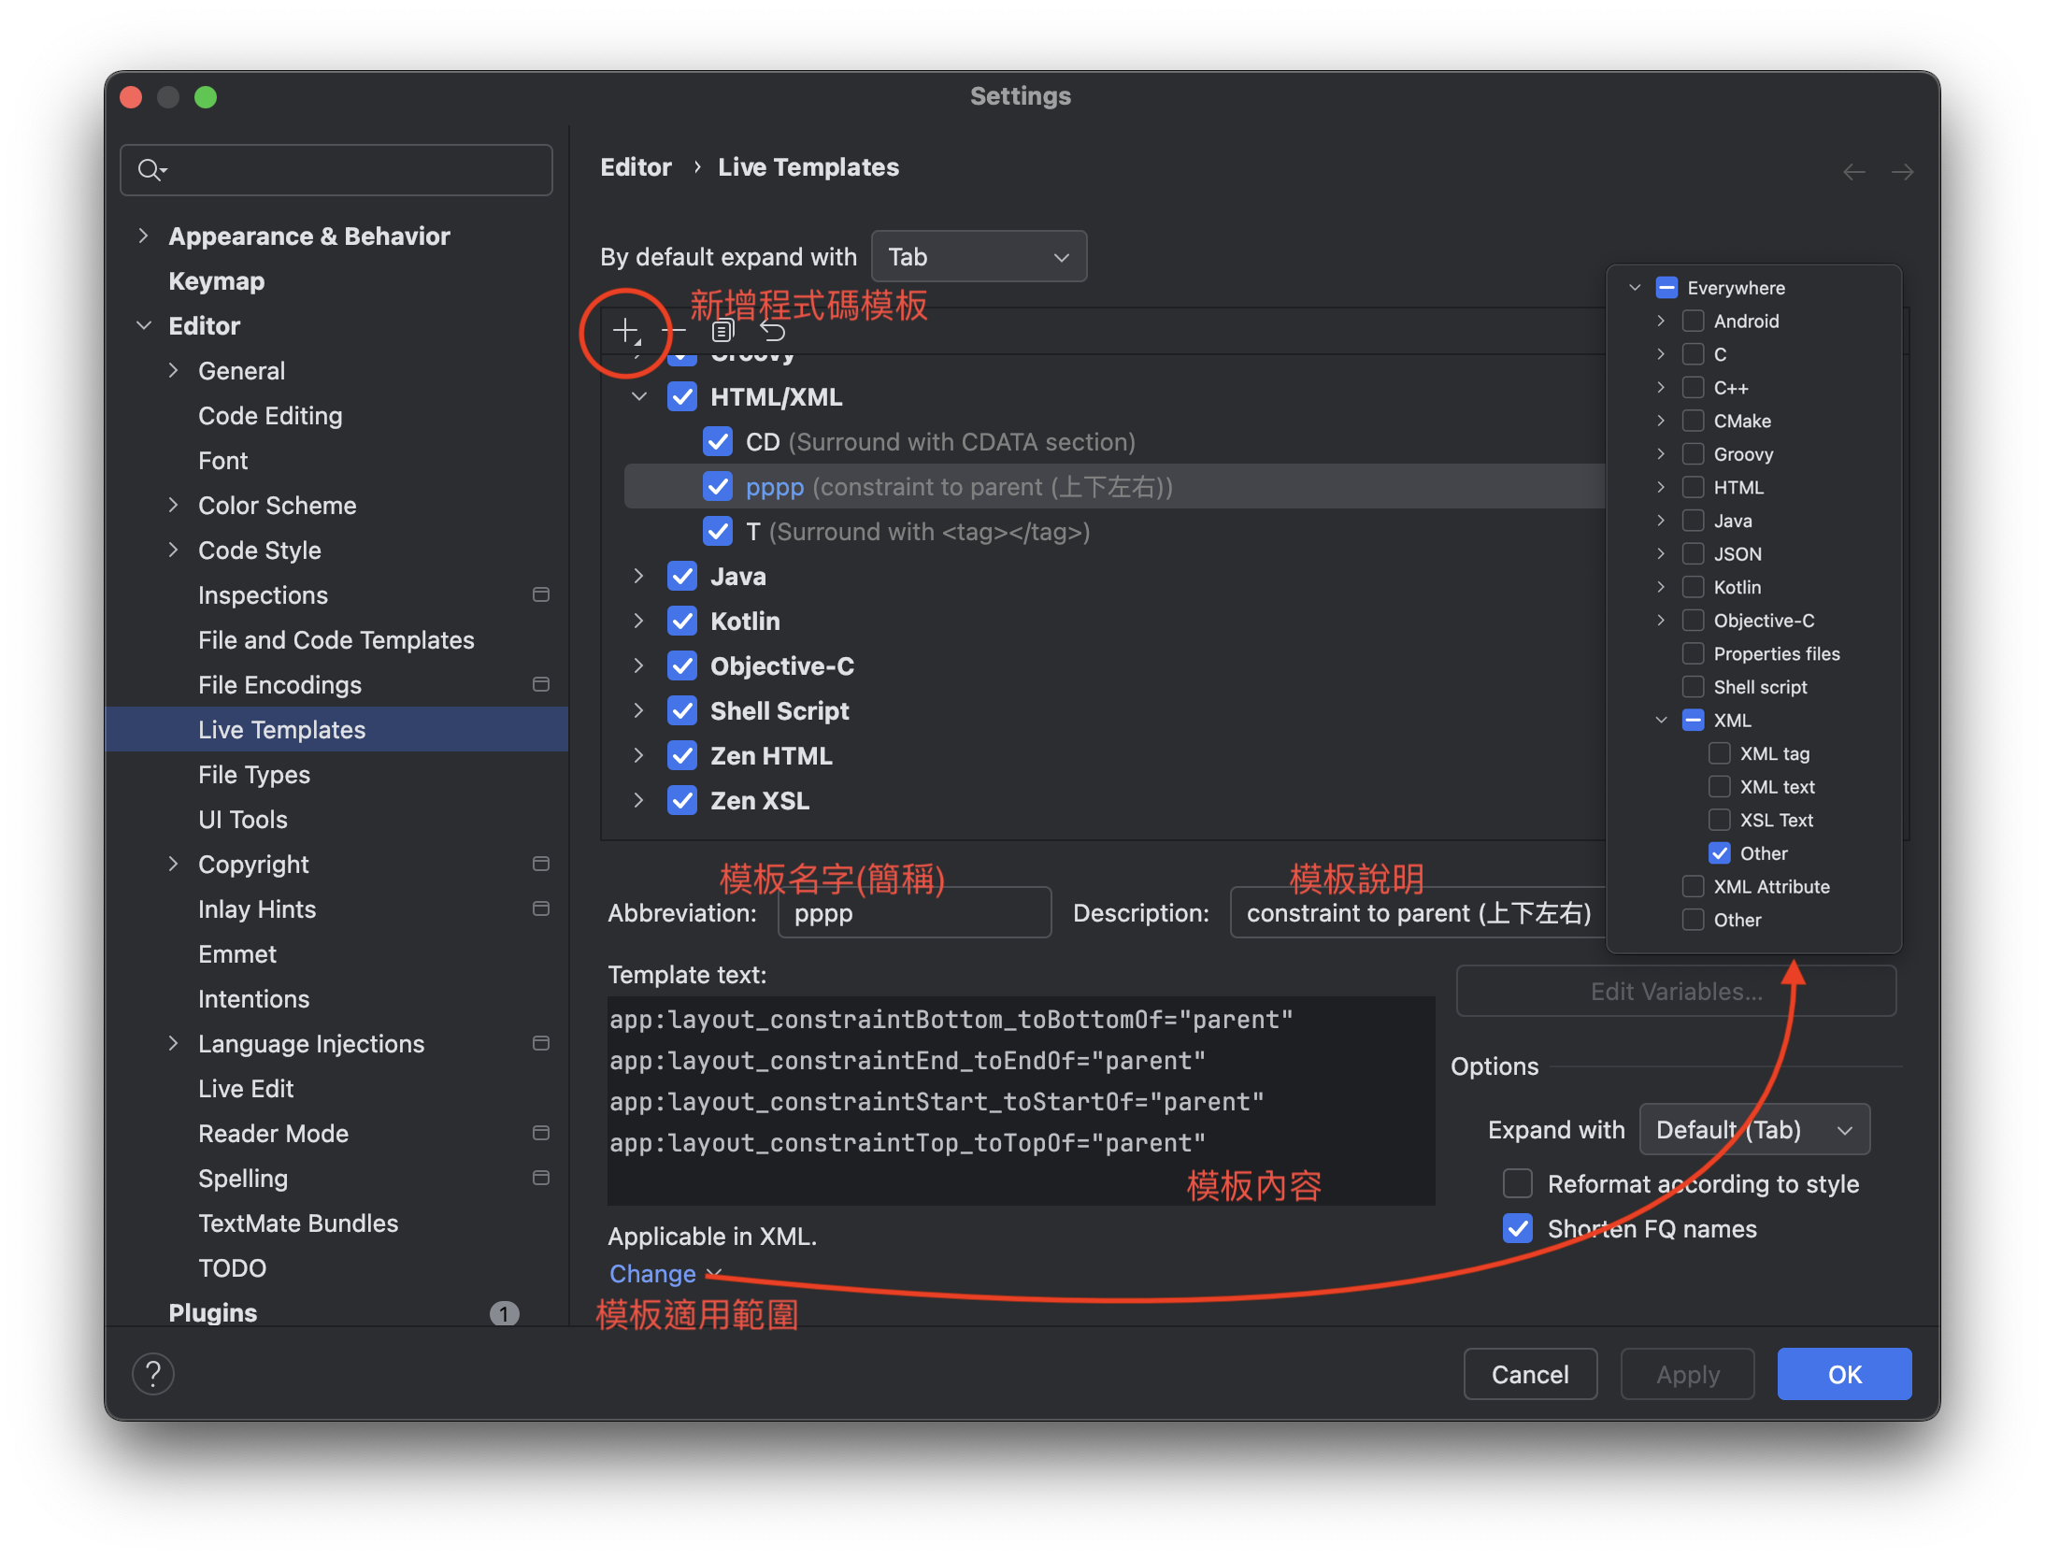Click the search magnifier in settings sidebar

(151, 169)
